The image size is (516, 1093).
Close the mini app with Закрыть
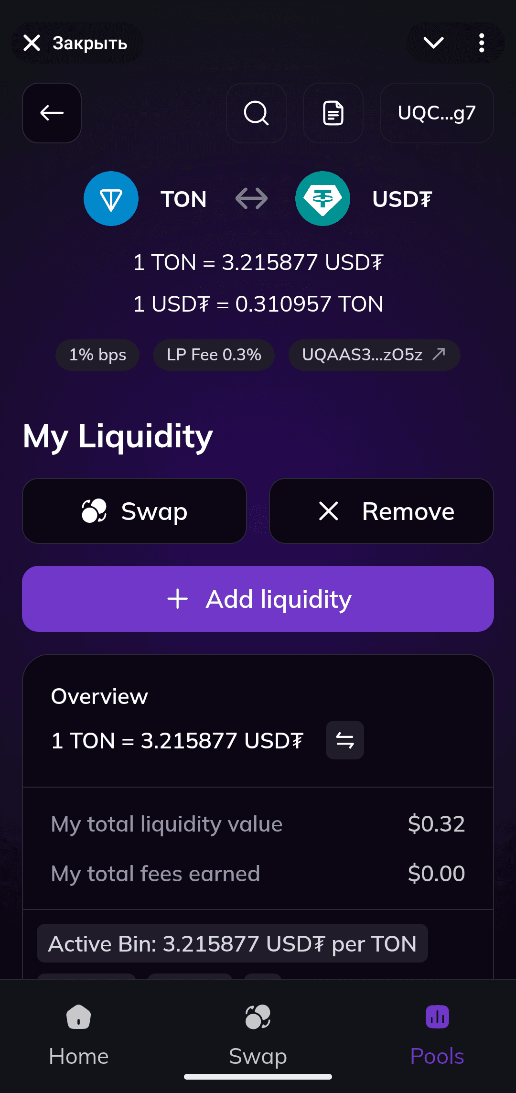click(77, 43)
